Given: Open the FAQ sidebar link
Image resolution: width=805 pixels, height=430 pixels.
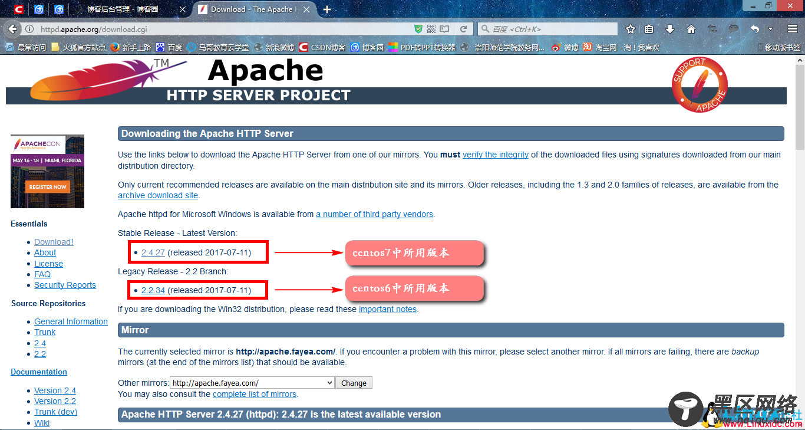Looking at the screenshot, I should tap(42, 274).
